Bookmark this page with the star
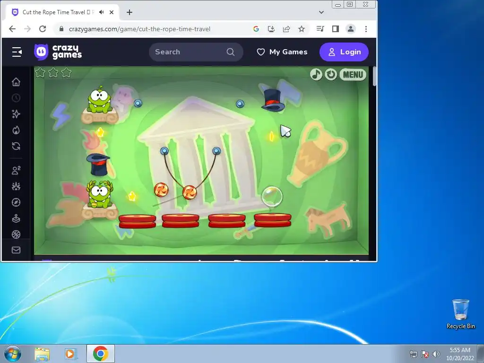 [x=302, y=29]
